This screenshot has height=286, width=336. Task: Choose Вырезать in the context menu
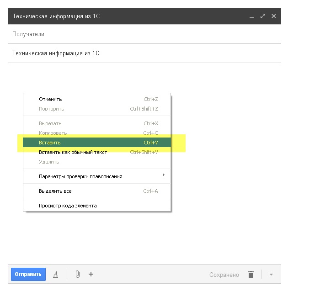point(97,123)
